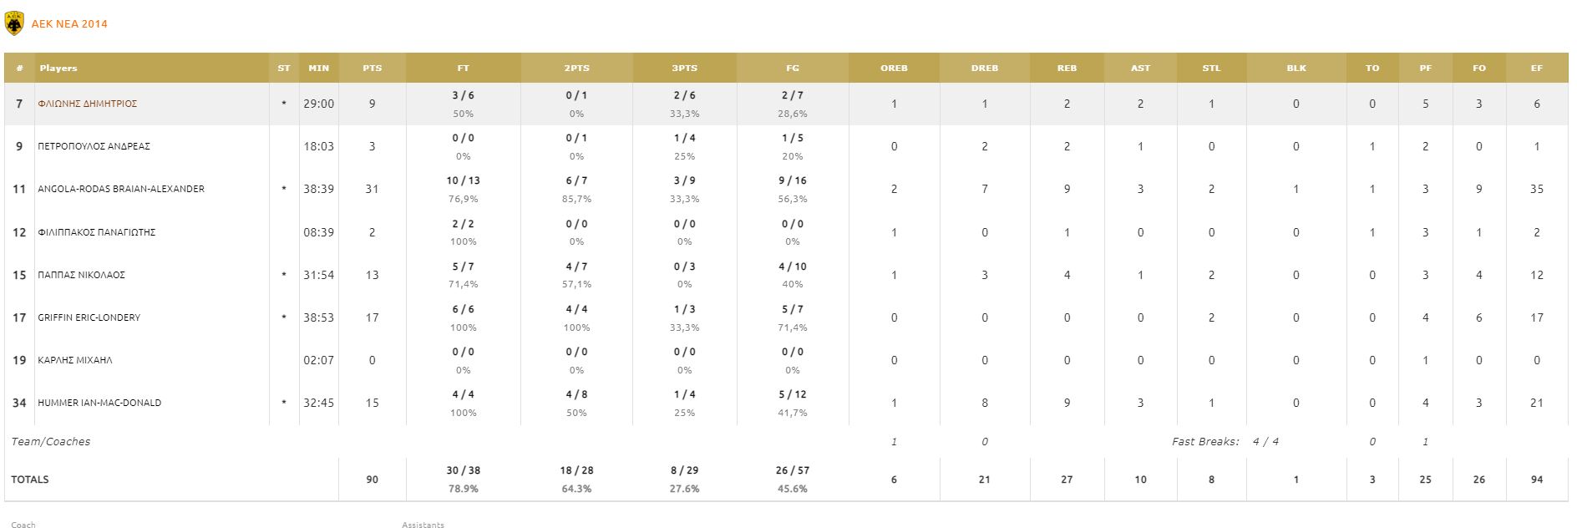Open GRIFFIN ERIC-LONDERY player row
Viewport: 1577px width, 528px height.
tap(89, 317)
